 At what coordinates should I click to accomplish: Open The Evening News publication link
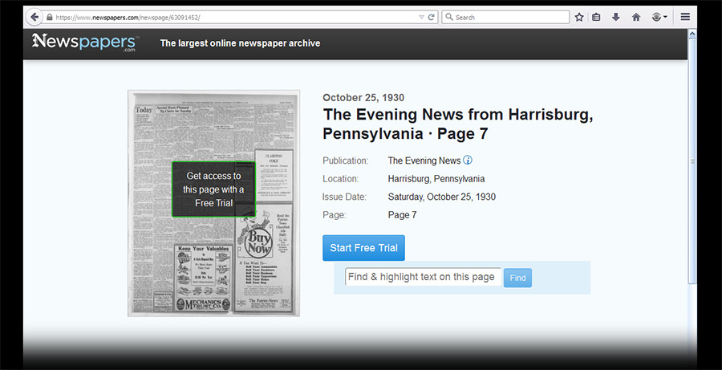pyautogui.click(x=424, y=161)
